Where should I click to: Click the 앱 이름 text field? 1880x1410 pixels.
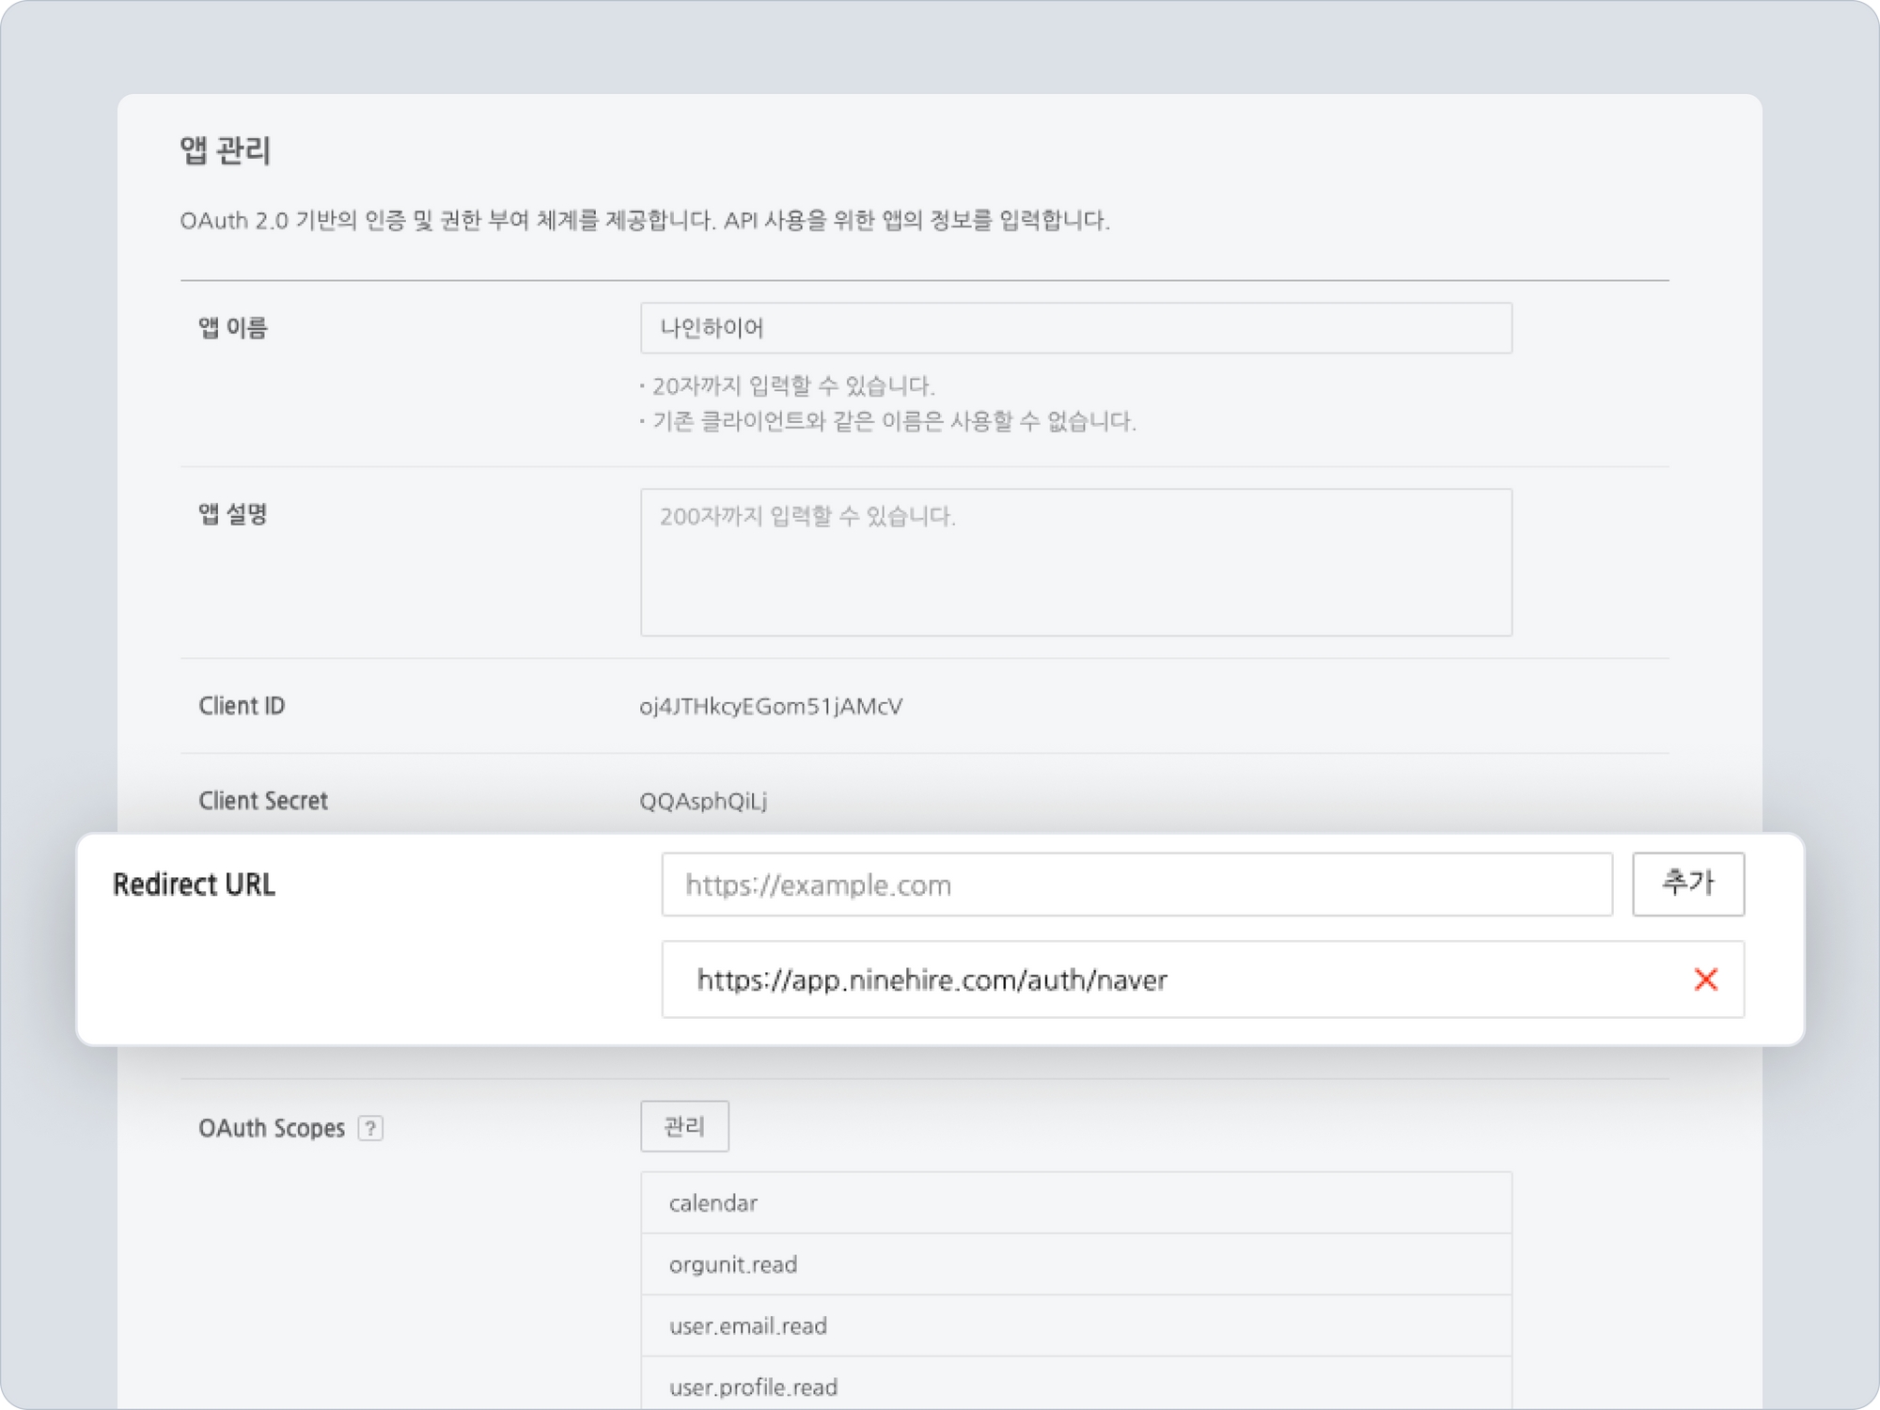1075,328
